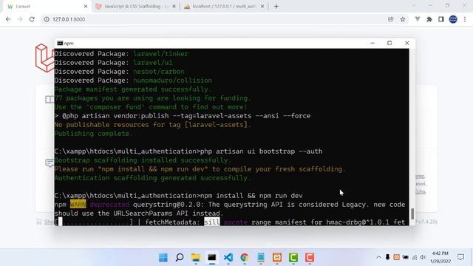Close the localhost phpMyAdmin tab

tap(262, 7)
